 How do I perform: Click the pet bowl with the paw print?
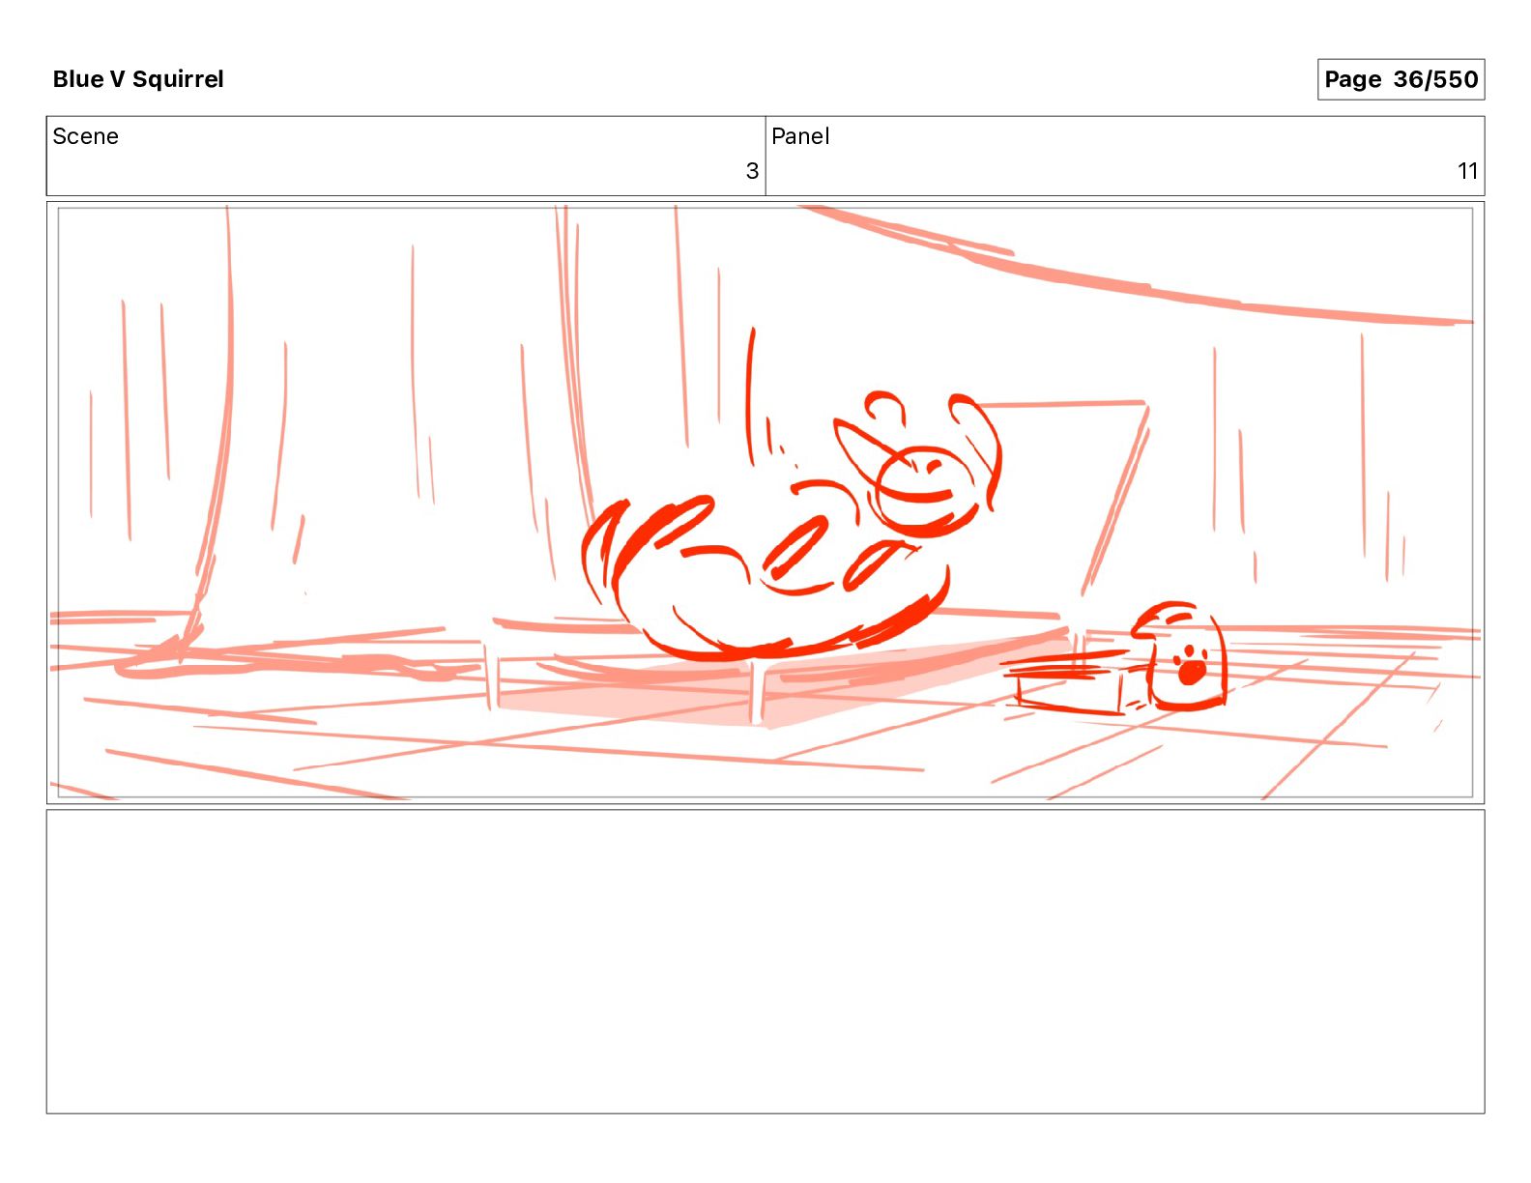pos(1180,657)
